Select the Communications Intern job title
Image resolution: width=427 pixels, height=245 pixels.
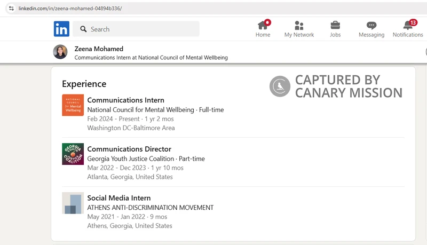(x=126, y=100)
